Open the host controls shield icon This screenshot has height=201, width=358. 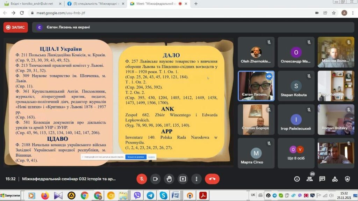(x=347, y=179)
